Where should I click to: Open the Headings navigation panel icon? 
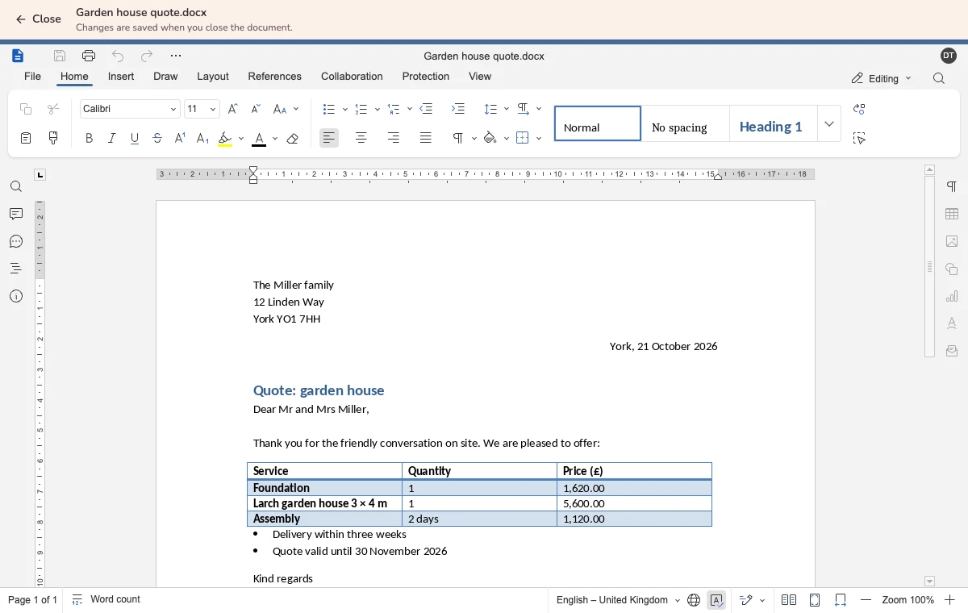[16, 269]
